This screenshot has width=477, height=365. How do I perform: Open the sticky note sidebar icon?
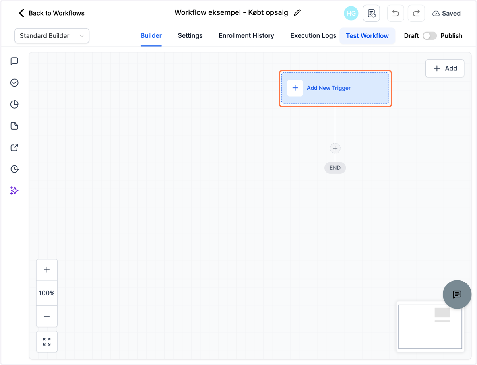point(14,126)
